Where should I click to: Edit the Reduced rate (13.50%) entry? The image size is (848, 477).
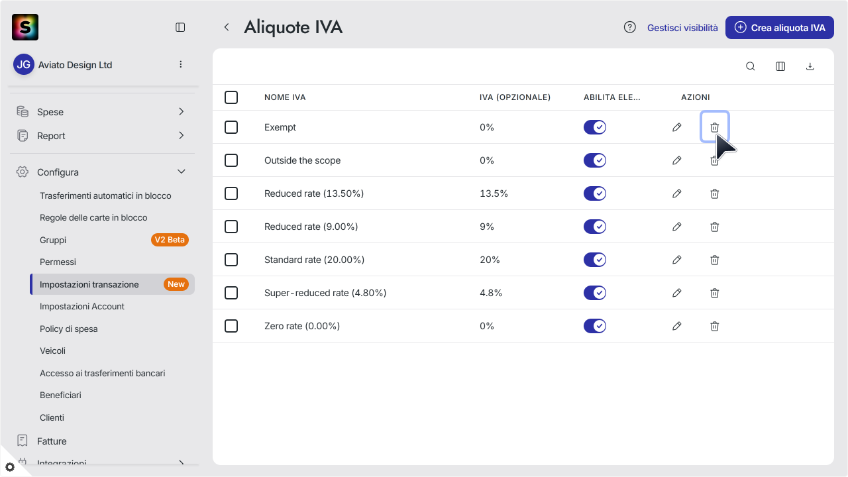pyautogui.click(x=676, y=193)
